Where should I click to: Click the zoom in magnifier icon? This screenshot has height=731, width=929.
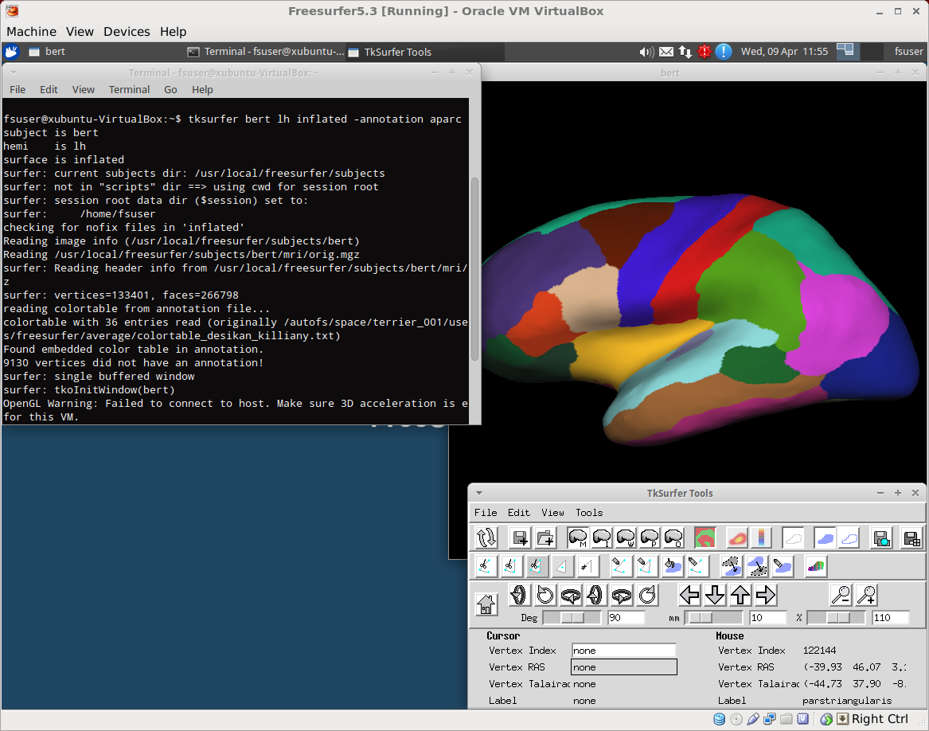[866, 595]
